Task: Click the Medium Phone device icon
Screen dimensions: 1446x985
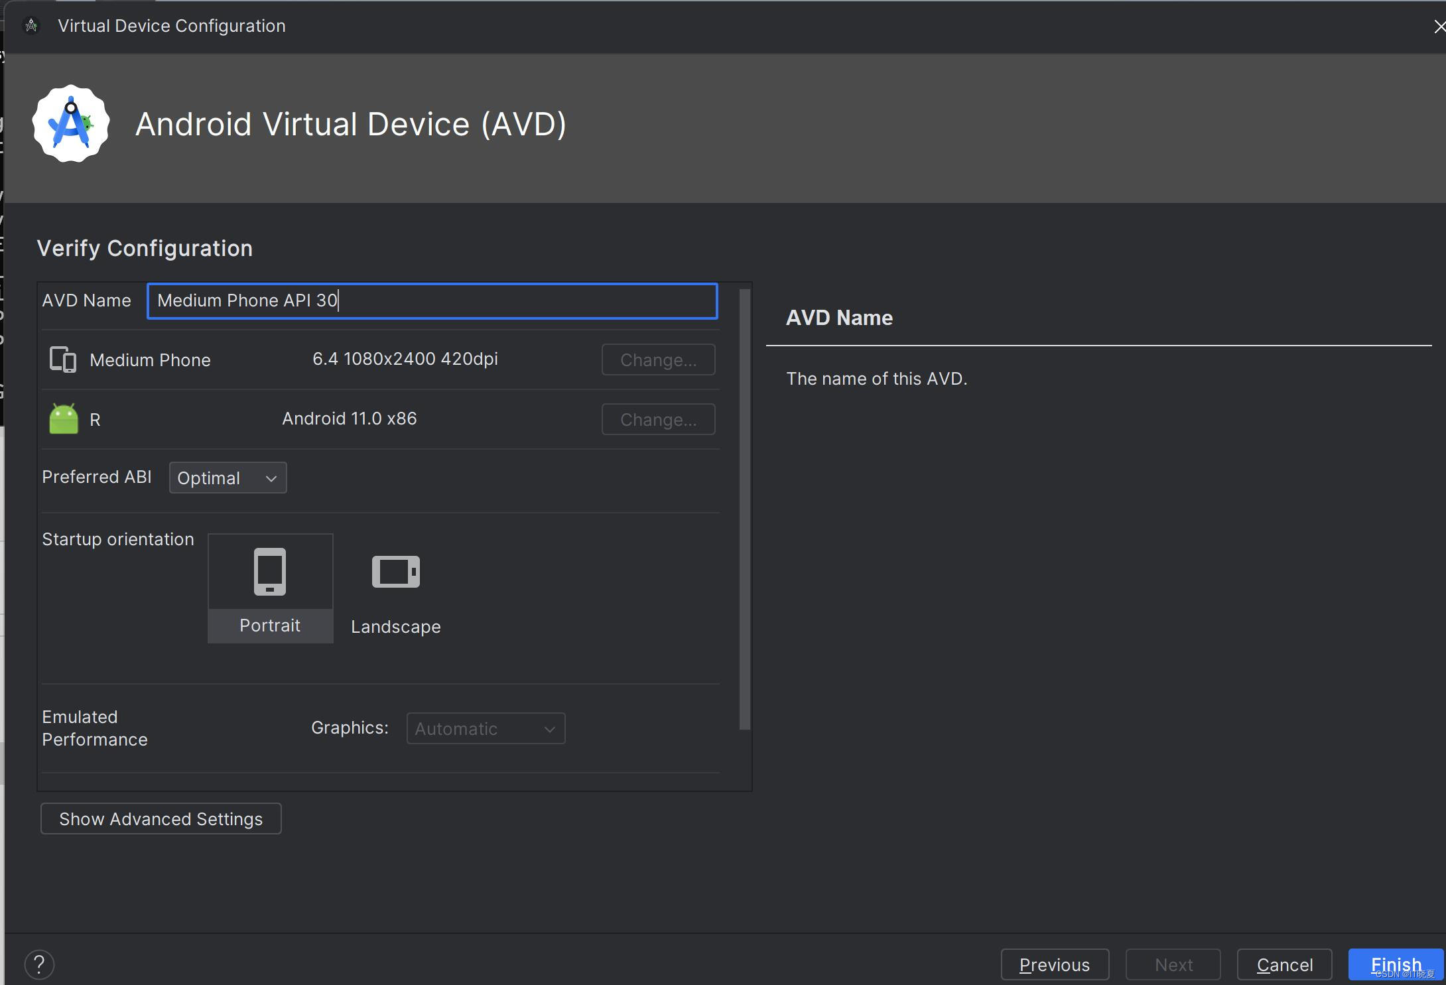Action: [63, 360]
